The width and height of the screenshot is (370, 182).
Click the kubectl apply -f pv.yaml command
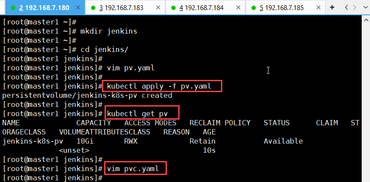click(x=159, y=86)
